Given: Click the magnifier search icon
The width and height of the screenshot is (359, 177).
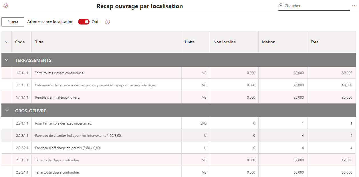Looking at the screenshot, I should pos(281,5).
